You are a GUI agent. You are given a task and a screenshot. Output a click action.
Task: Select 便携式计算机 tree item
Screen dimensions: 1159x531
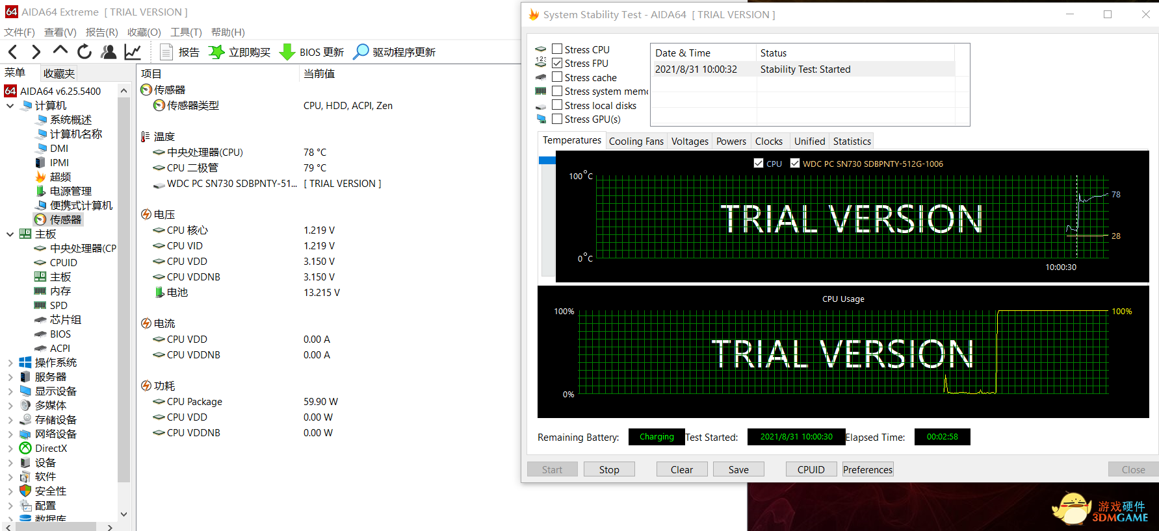click(81, 206)
